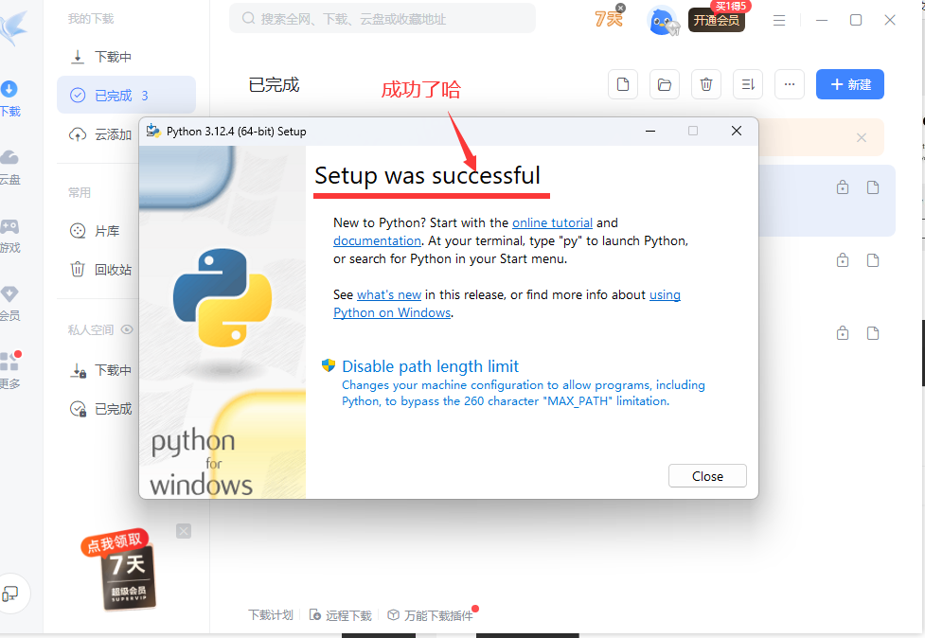The height and width of the screenshot is (638, 925).
Task: Click the lock icon on third download row
Action: pos(843,333)
